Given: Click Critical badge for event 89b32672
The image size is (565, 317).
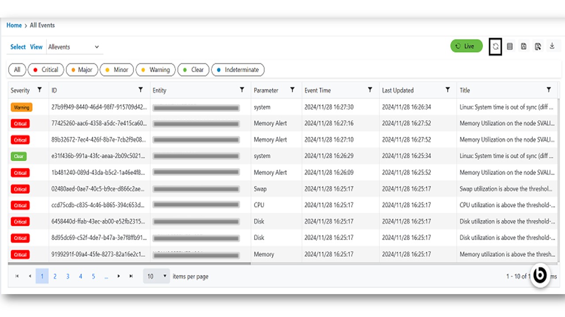Looking at the screenshot, I should coord(20,140).
